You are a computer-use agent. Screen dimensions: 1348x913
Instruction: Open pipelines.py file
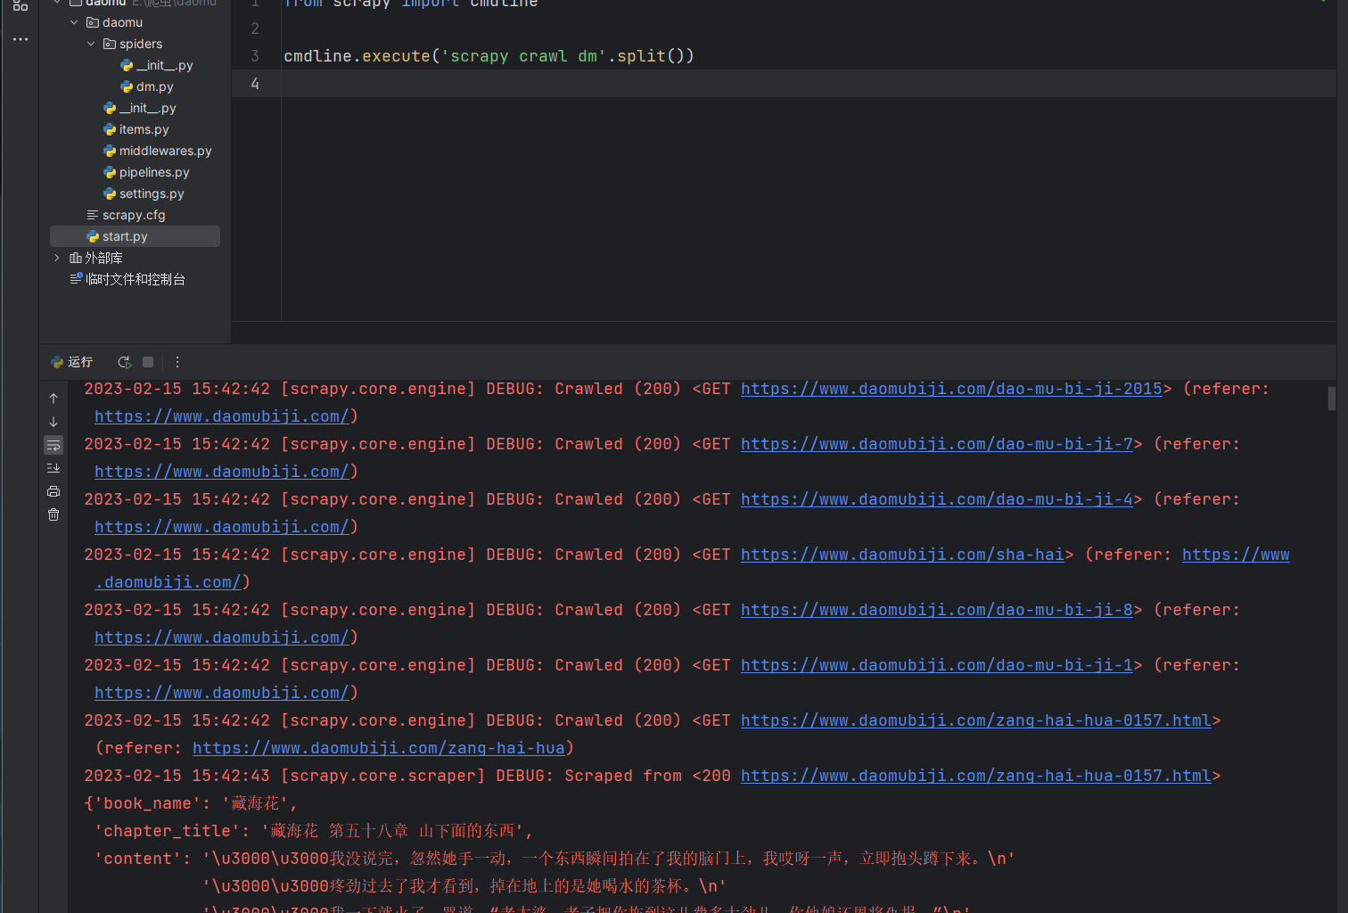click(x=146, y=172)
